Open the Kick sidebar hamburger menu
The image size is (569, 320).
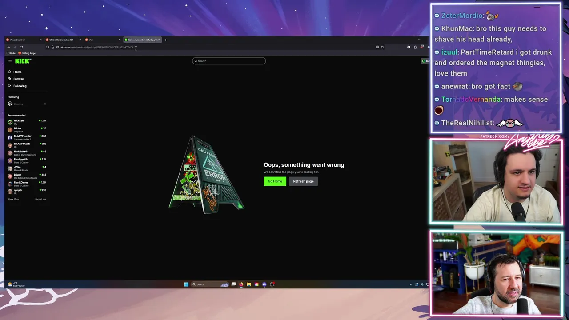[10, 61]
